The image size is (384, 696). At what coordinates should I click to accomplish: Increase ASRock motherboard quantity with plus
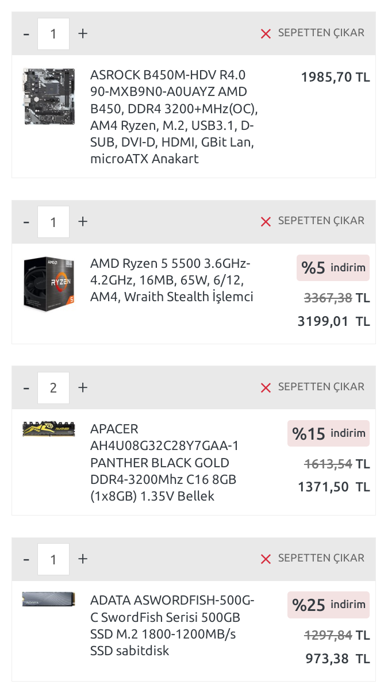83,33
